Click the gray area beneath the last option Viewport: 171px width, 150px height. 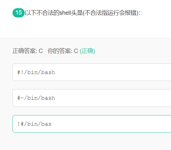point(85,141)
